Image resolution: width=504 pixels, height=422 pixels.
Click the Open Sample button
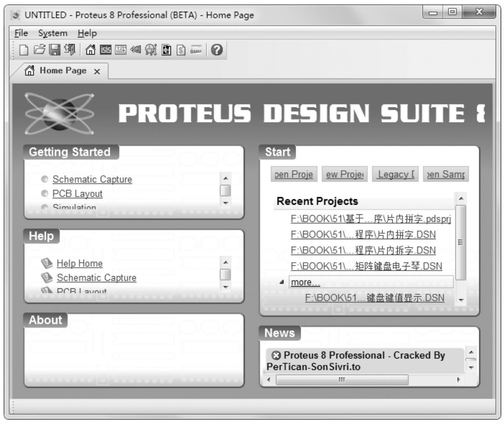tap(446, 174)
